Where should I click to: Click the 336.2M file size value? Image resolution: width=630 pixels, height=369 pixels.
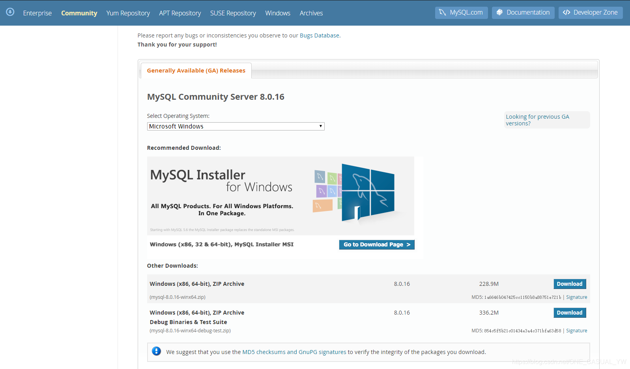pos(489,313)
